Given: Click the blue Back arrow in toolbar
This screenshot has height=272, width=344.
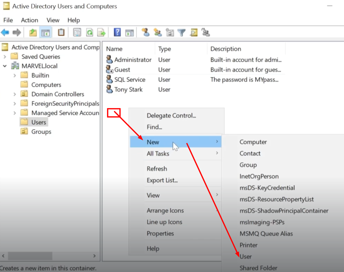Looking at the screenshot, I should pyautogui.click(x=5, y=33).
